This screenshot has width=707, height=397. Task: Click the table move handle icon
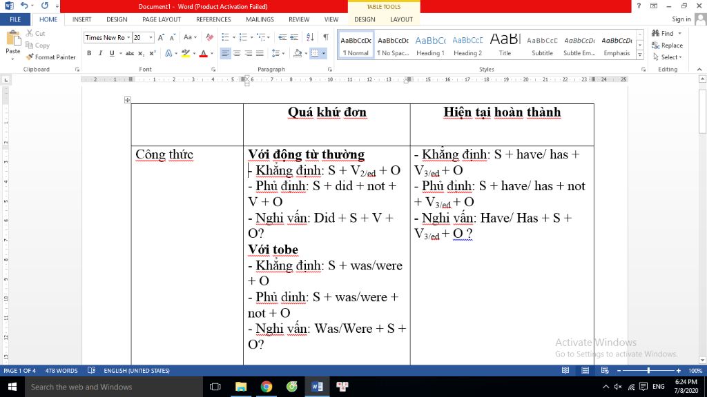(x=128, y=100)
